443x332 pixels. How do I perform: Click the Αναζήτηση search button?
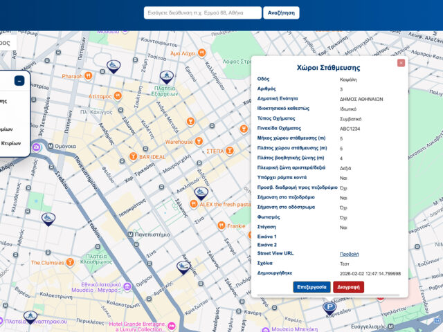point(281,12)
